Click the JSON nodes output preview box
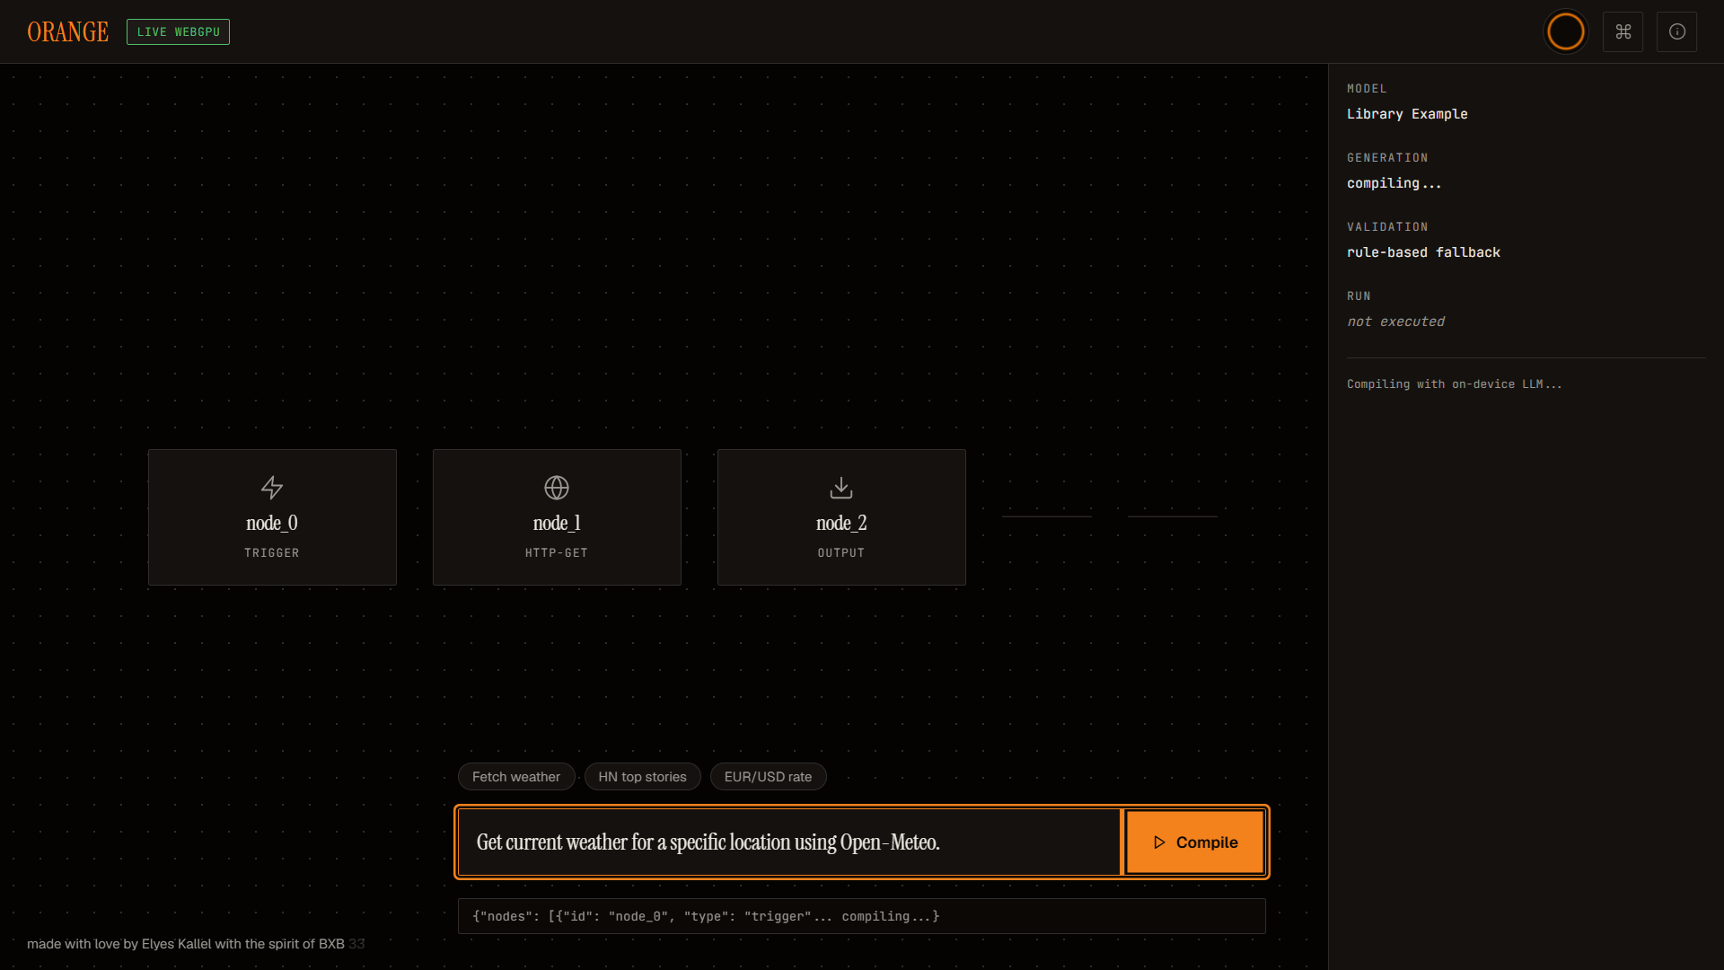The height and width of the screenshot is (970, 1724). click(x=862, y=916)
